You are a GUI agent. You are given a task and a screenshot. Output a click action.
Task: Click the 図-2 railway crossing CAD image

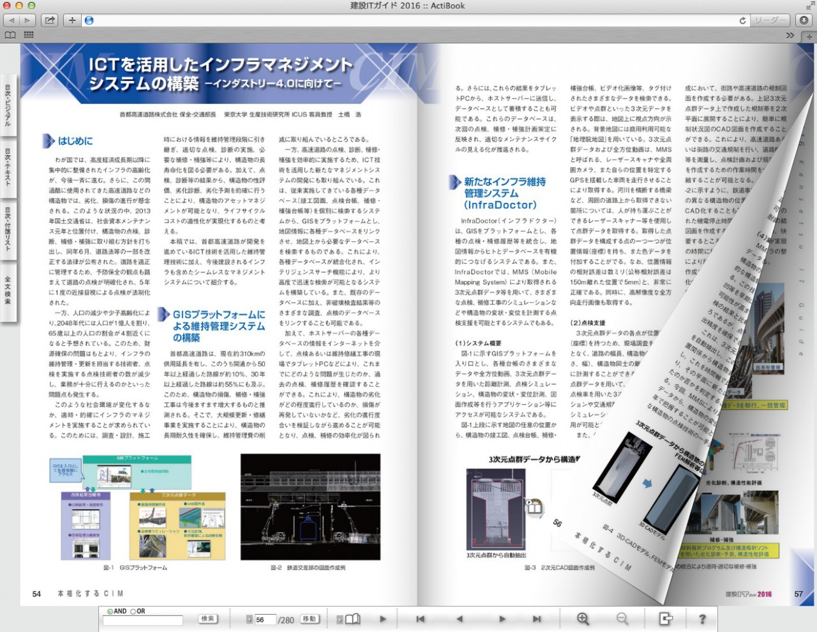310,507
